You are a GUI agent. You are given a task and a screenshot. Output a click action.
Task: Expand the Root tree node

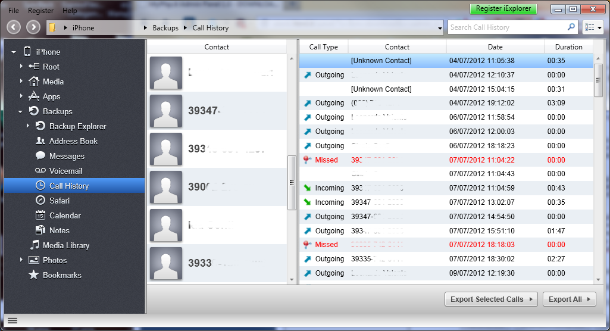pyautogui.click(x=21, y=67)
